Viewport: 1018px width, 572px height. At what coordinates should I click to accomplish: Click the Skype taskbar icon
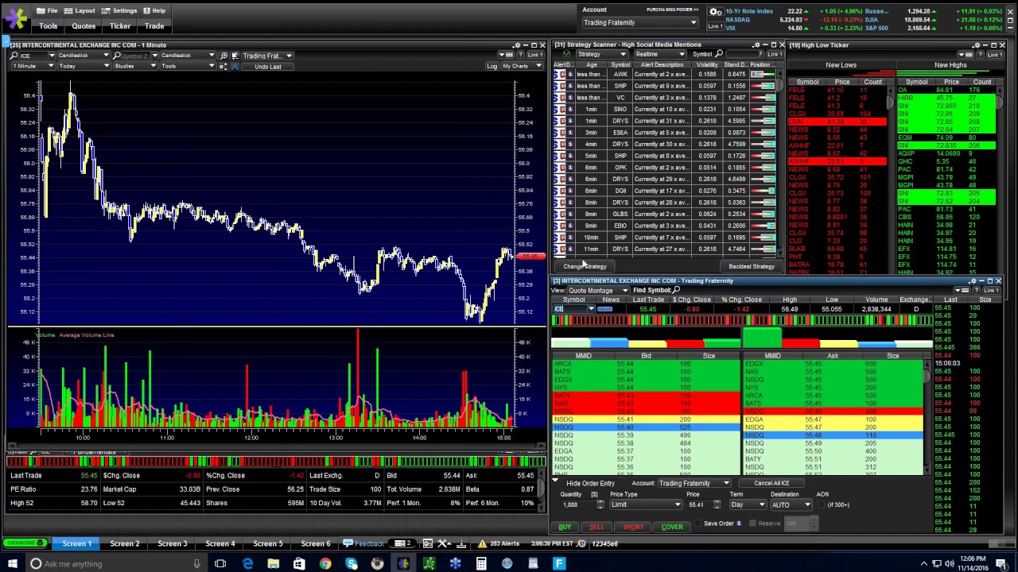coord(352,563)
